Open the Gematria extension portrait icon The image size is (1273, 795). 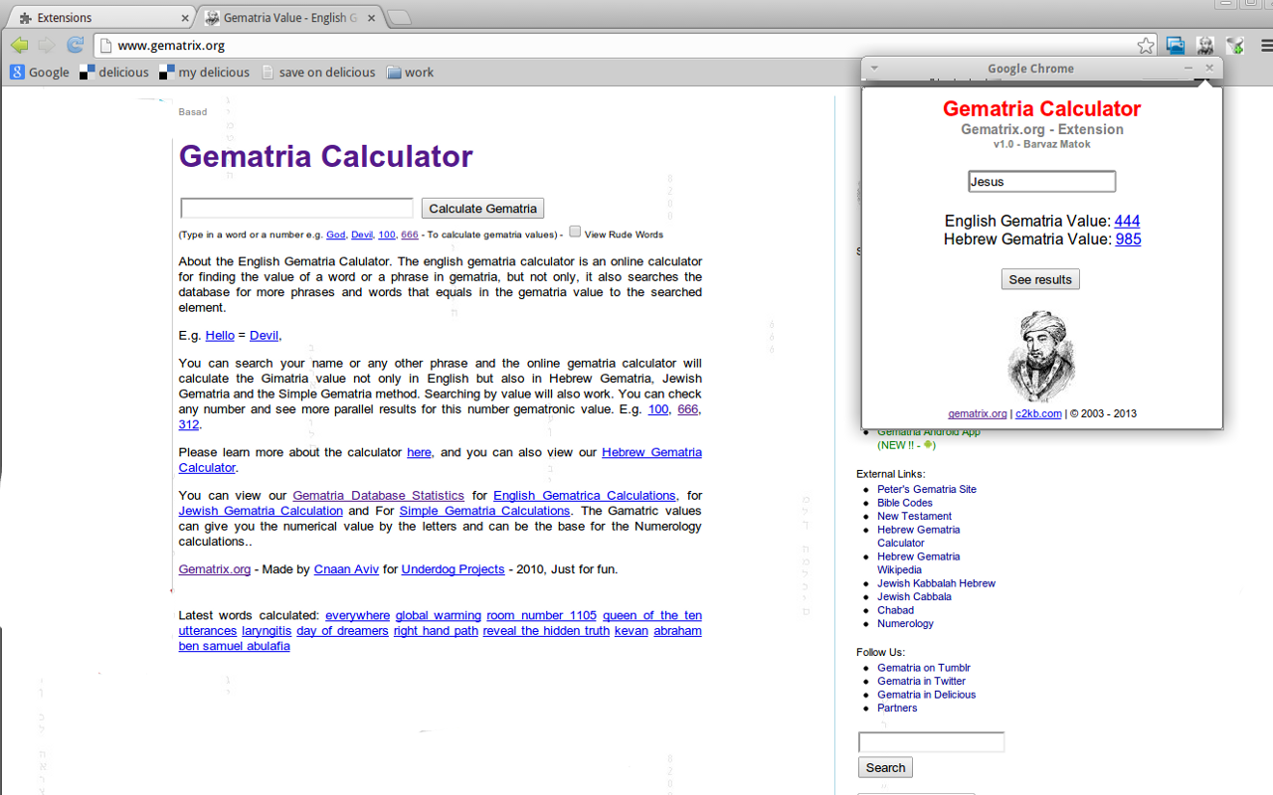pos(1204,45)
